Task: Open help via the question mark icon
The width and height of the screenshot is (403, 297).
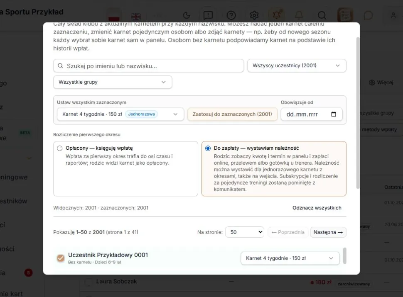Action: tap(231, 15)
